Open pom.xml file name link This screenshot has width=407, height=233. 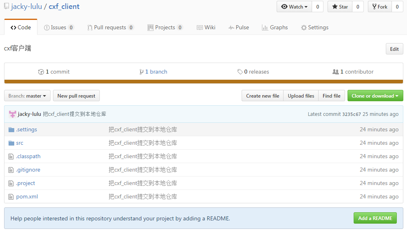27,197
